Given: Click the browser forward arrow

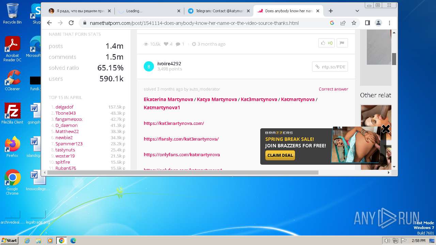Looking at the screenshot, I should (x=60, y=23).
